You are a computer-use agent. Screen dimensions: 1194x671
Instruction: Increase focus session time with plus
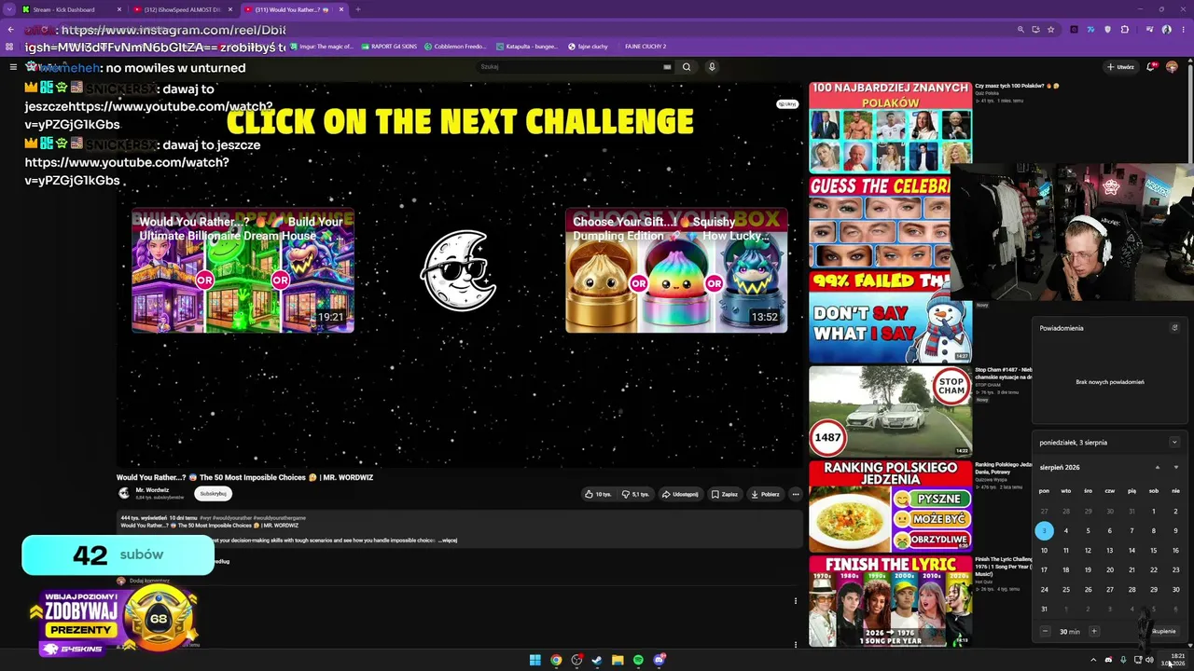pos(1094,632)
